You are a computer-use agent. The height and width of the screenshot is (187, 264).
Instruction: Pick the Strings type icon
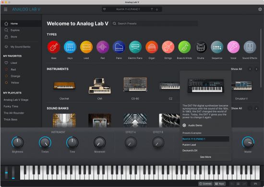click(168, 47)
